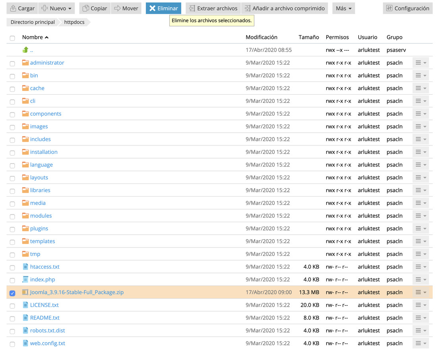Click the templates folder icon
Screen dimensions: 437x354
coord(25,241)
